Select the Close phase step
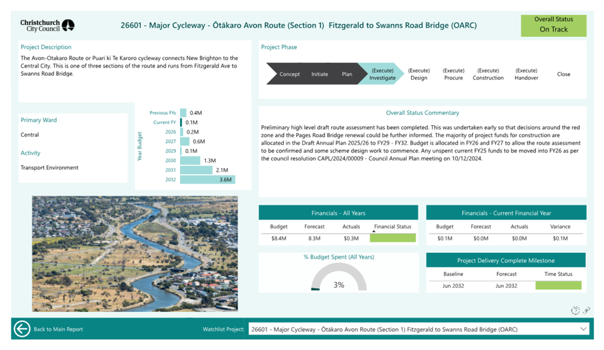The height and width of the screenshot is (350, 604). [564, 74]
